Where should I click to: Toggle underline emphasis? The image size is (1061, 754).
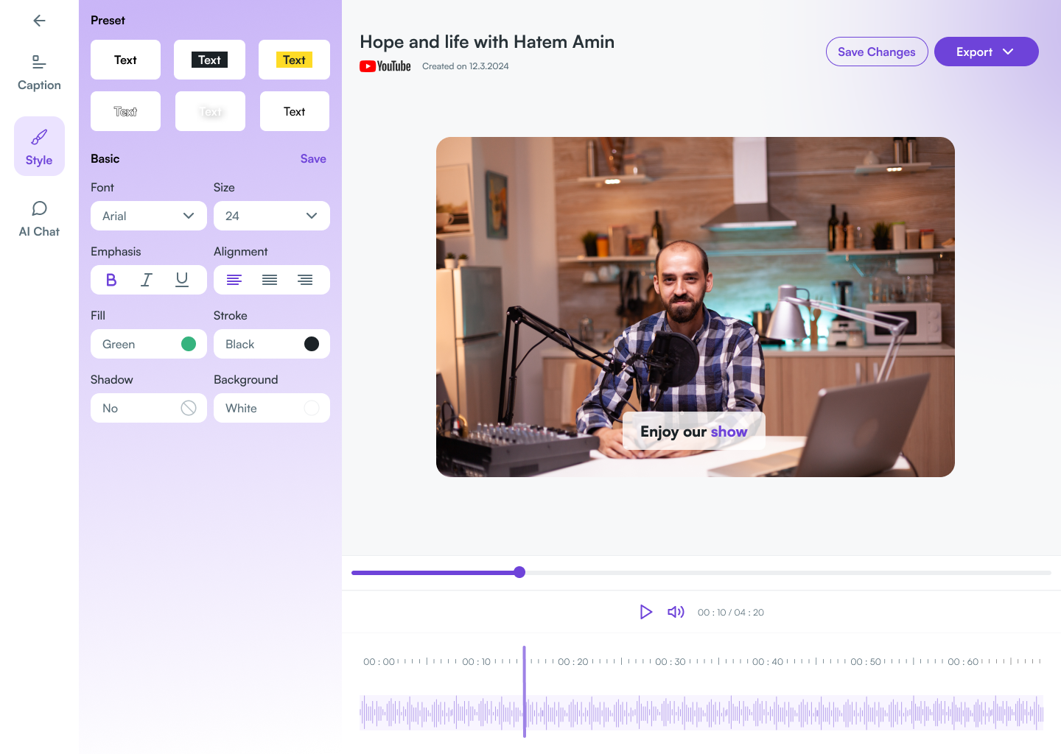pos(182,280)
